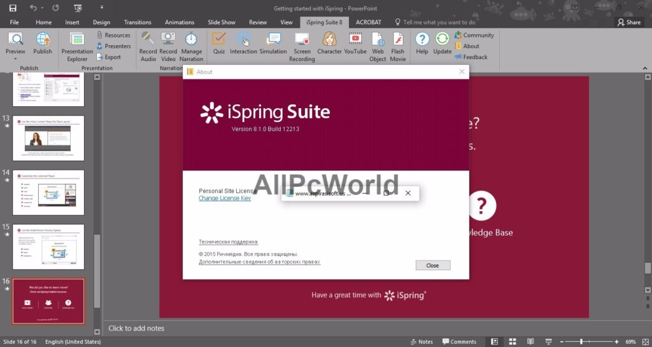Viewport: 652px width, 347px height.
Task: Click the Tell me search box
Action: pos(434,22)
